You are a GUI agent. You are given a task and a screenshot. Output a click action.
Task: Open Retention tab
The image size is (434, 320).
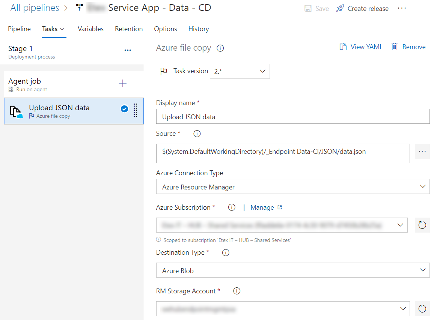tap(129, 29)
